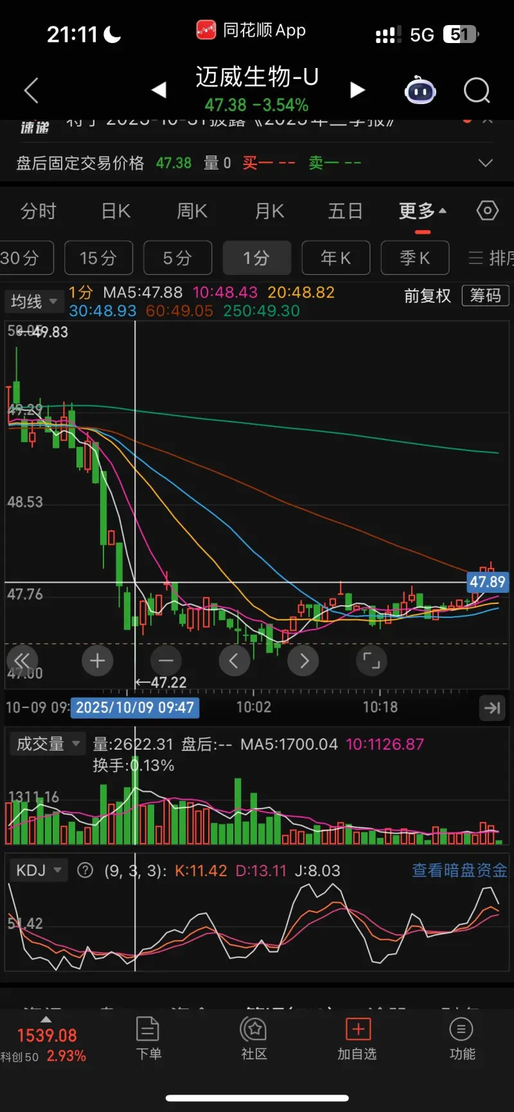Switch to previous stock triangle

159,91
